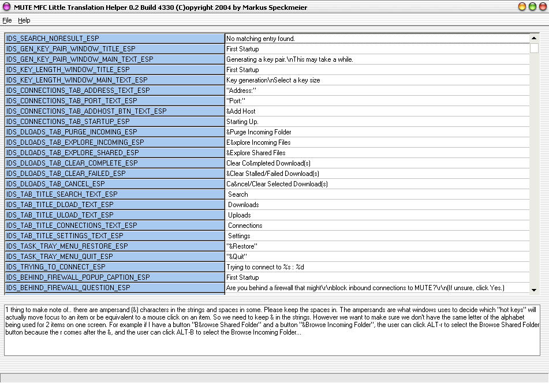
Task: Click the firewall question translation value
Action: (x=377, y=288)
